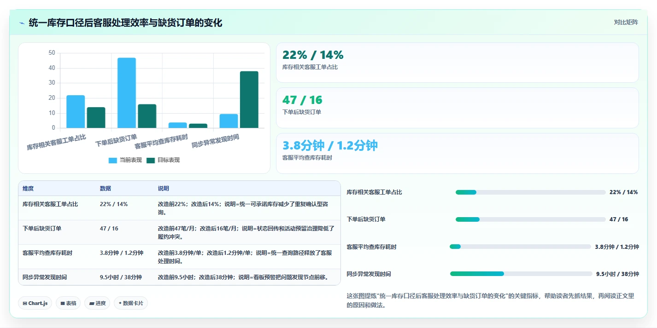Click the chart axis label 下单后缺货订单
657x328 pixels.
[116, 140]
